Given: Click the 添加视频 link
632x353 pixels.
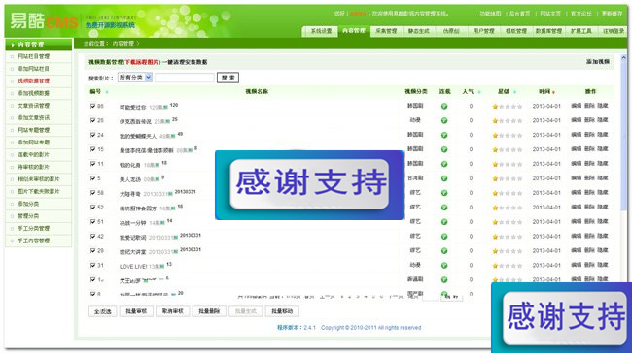Looking at the screenshot, I should pos(597,62).
